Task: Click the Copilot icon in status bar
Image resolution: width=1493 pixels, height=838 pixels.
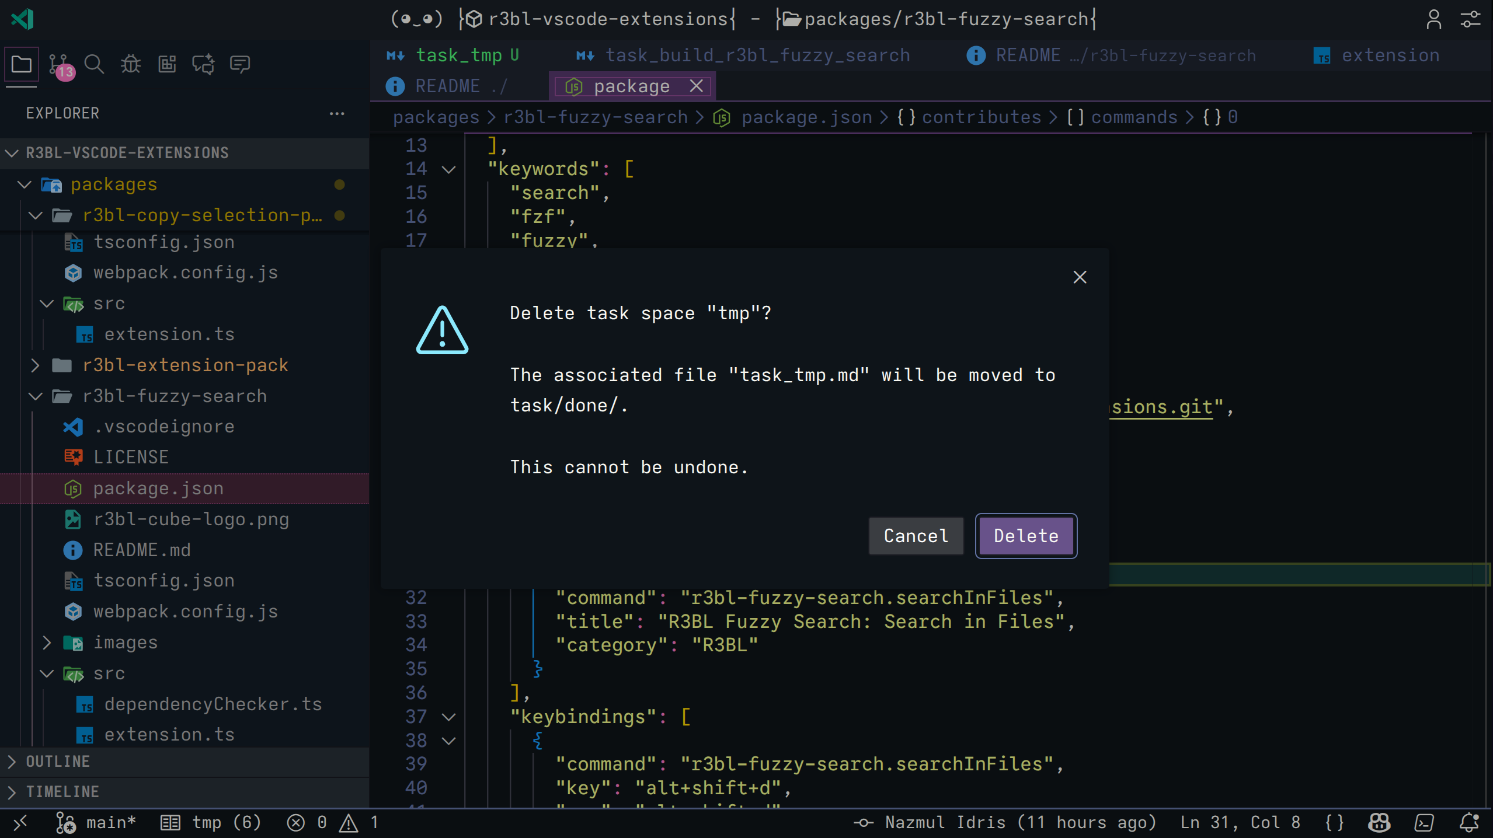Action: pos(1379,823)
